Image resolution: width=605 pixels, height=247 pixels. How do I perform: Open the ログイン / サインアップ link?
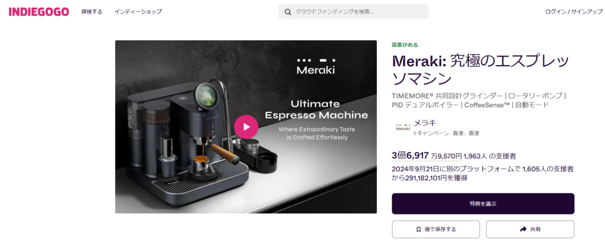point(572,12)
